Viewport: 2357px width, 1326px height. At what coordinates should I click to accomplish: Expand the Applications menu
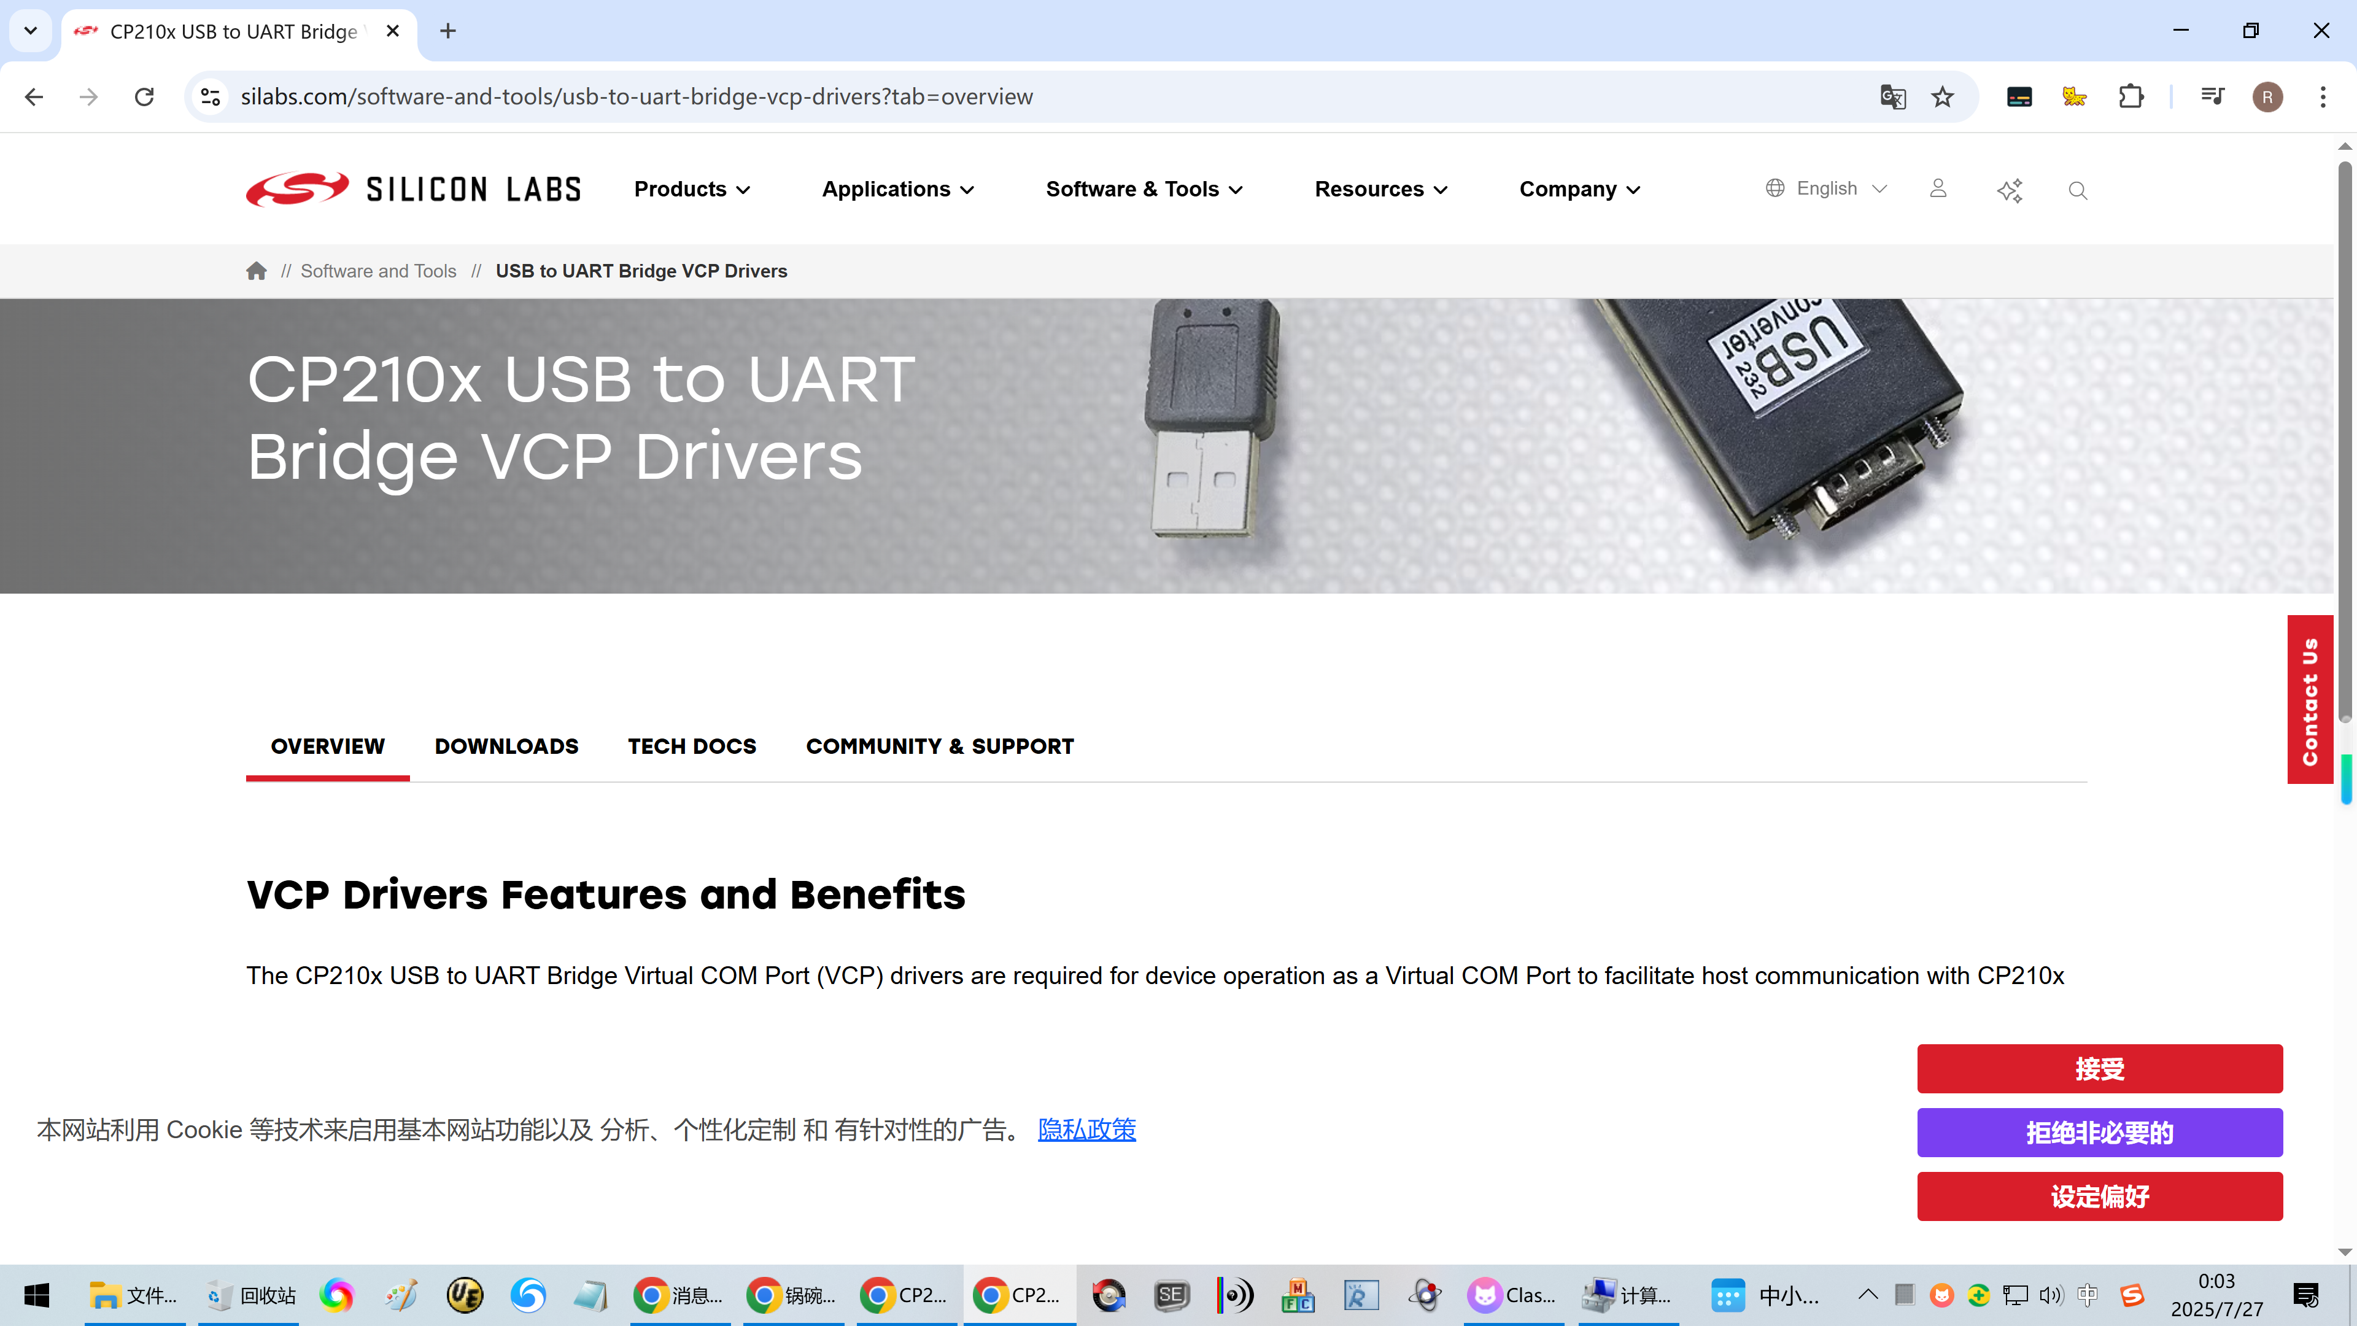point(897,190)
